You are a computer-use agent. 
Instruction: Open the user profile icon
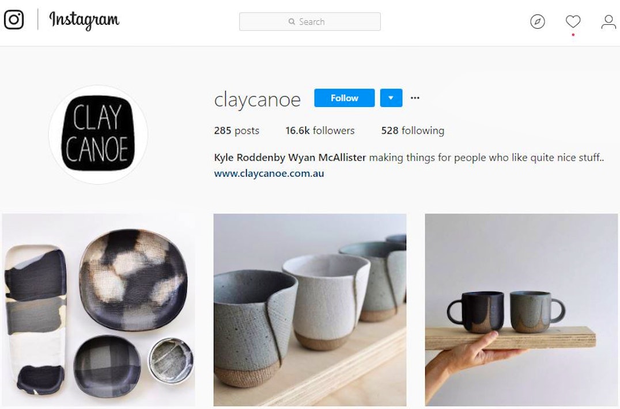608,22
